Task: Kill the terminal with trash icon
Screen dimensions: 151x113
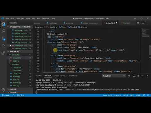Action: coord(138,76)
